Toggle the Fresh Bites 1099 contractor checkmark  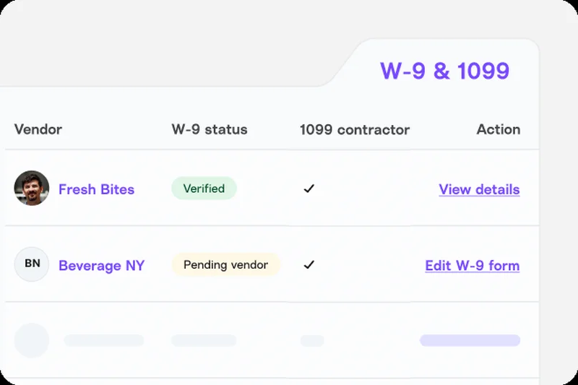(309, 189)
